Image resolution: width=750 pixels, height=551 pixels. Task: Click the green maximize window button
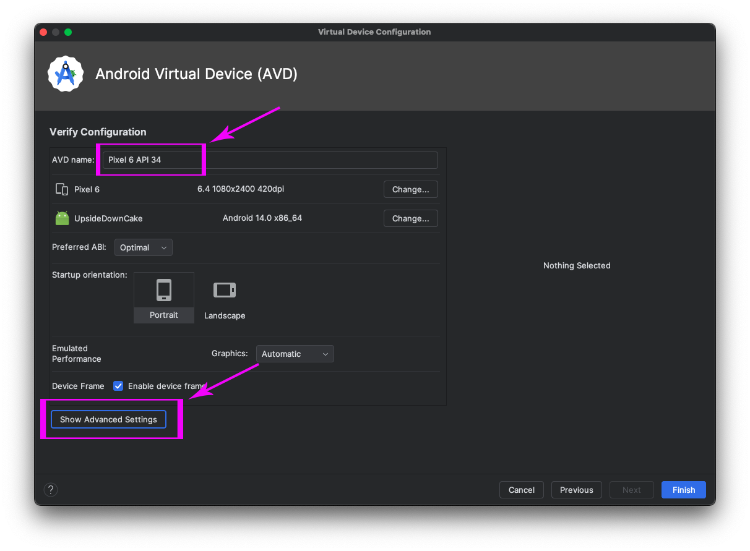68,32
